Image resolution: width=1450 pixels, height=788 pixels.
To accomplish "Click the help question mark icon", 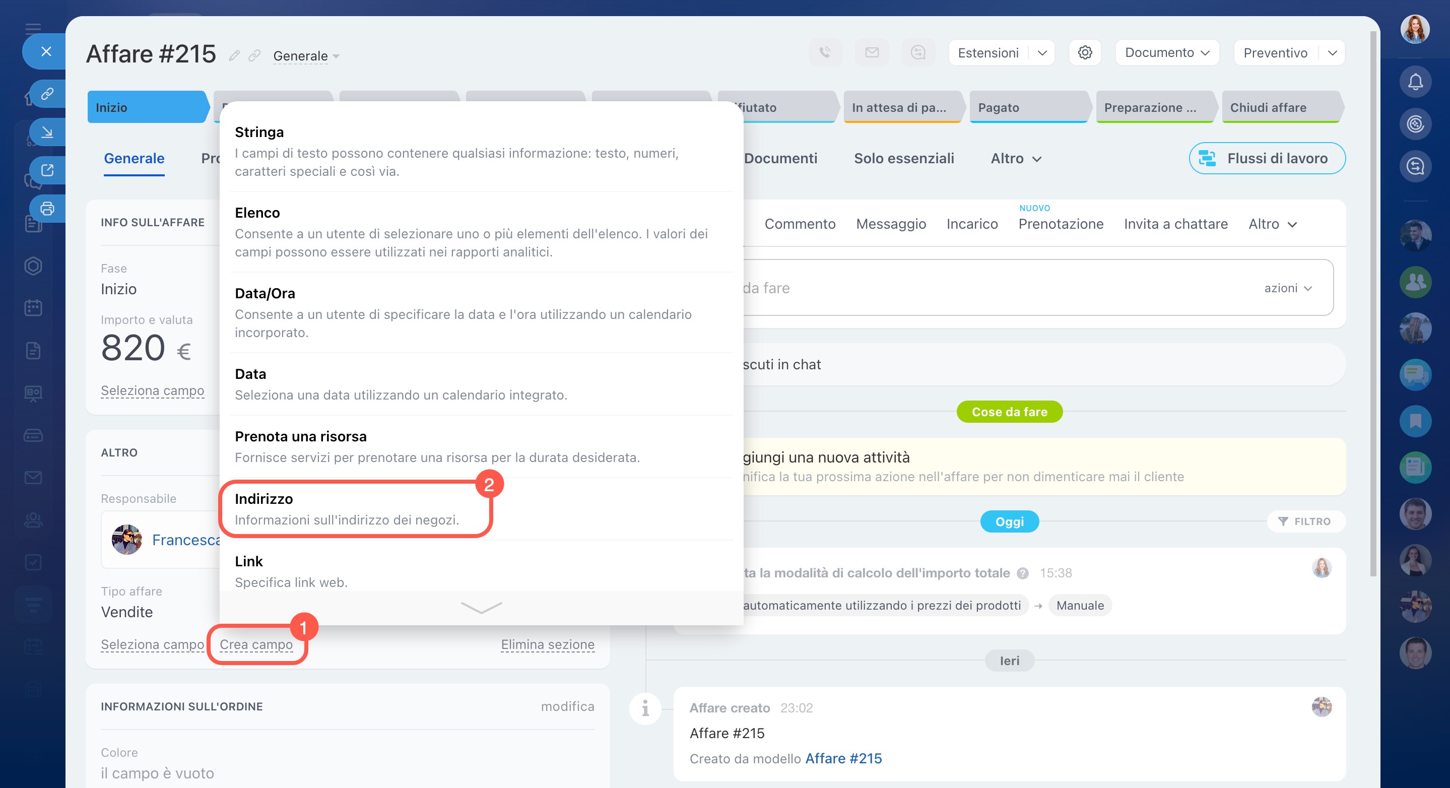I will tap(1023, 573).
